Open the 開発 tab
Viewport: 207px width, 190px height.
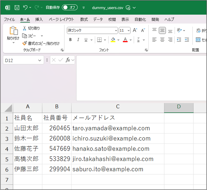[x=155, y=19]
